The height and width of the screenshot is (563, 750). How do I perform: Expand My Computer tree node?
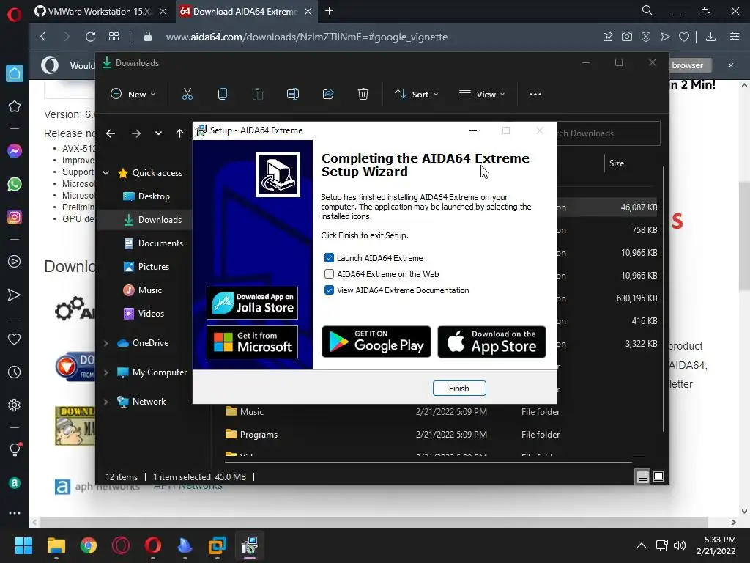click(x=105, y=372)
